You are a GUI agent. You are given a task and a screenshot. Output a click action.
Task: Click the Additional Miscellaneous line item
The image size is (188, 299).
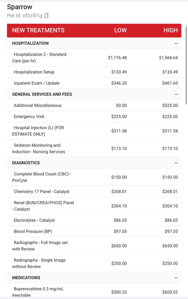(x=38, y=105)
